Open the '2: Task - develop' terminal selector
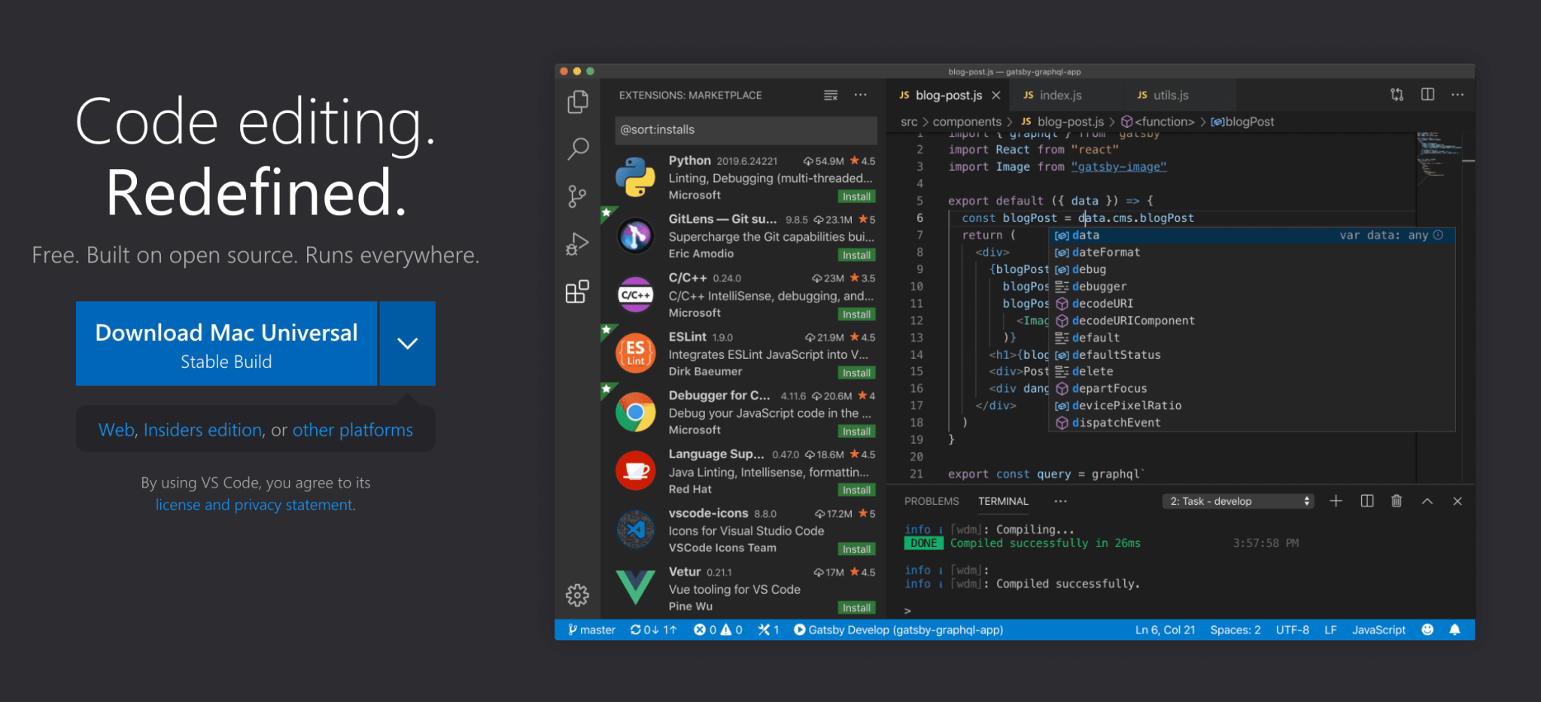1541x702 pixels. pos(1237,500)
